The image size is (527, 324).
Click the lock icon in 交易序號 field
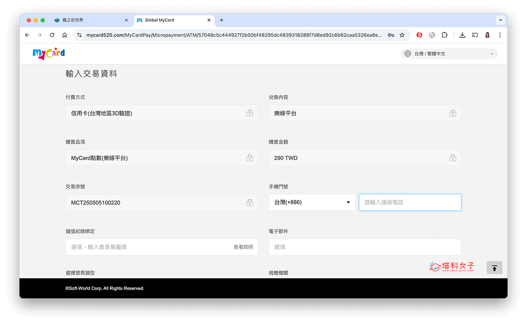coord(250,203)
